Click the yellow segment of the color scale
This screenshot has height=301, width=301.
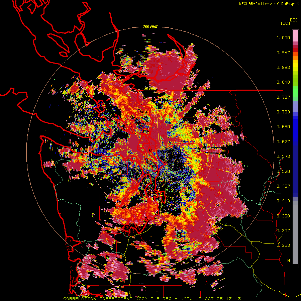point(295,65)
